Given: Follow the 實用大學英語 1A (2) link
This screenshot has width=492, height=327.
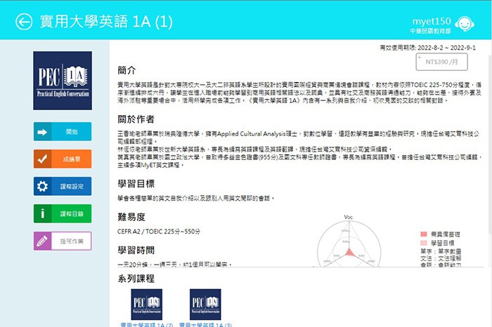Looking at the screenshot, I should point(146,324).
